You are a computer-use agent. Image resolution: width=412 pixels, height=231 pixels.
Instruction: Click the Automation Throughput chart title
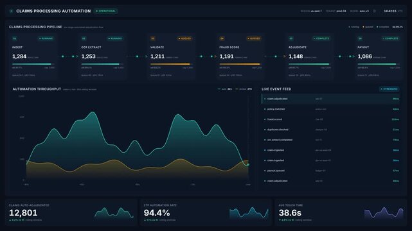37,89
